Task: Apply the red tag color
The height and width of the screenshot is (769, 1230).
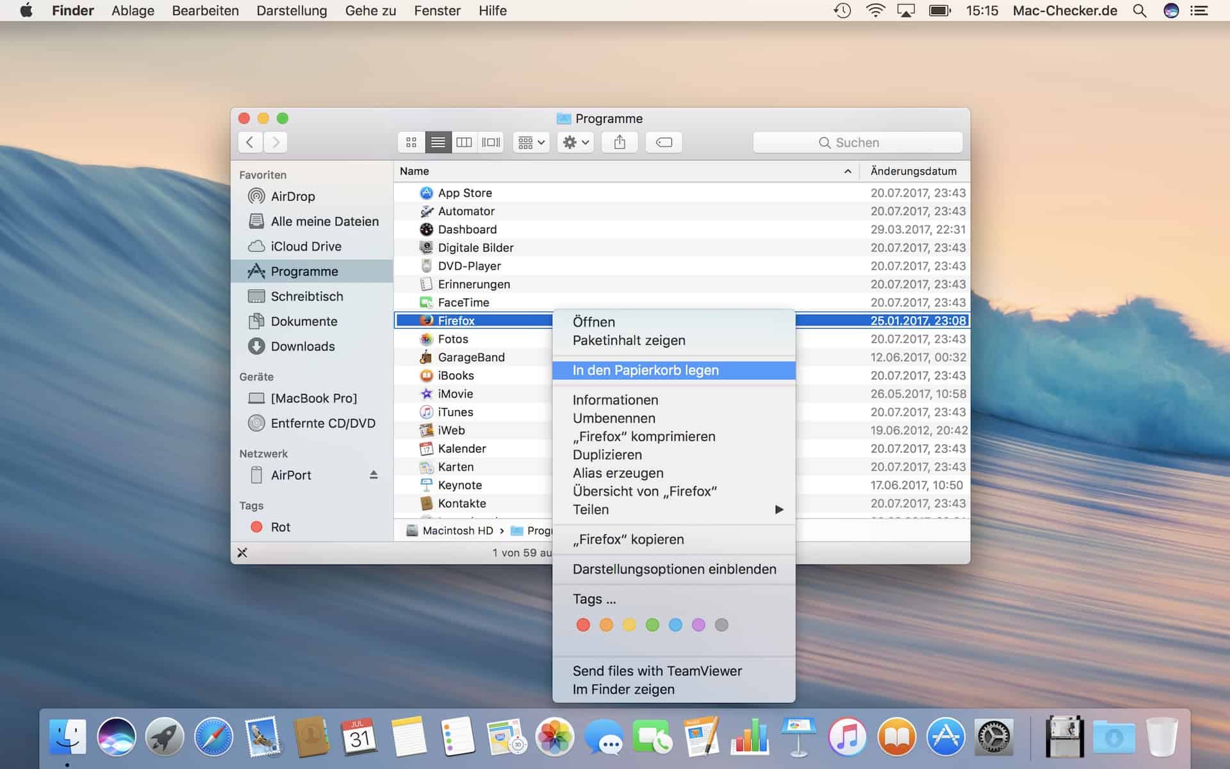Action: click(583, 625)
